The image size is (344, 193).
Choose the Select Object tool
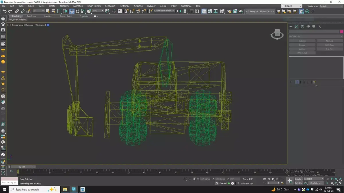pos(48,11)
